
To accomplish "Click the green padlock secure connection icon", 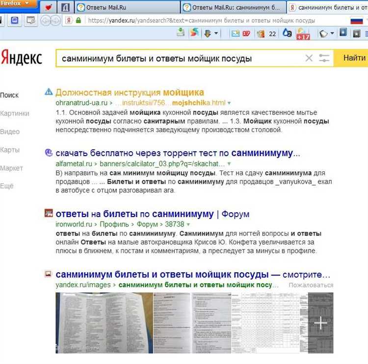I will [x=79, y=21].
